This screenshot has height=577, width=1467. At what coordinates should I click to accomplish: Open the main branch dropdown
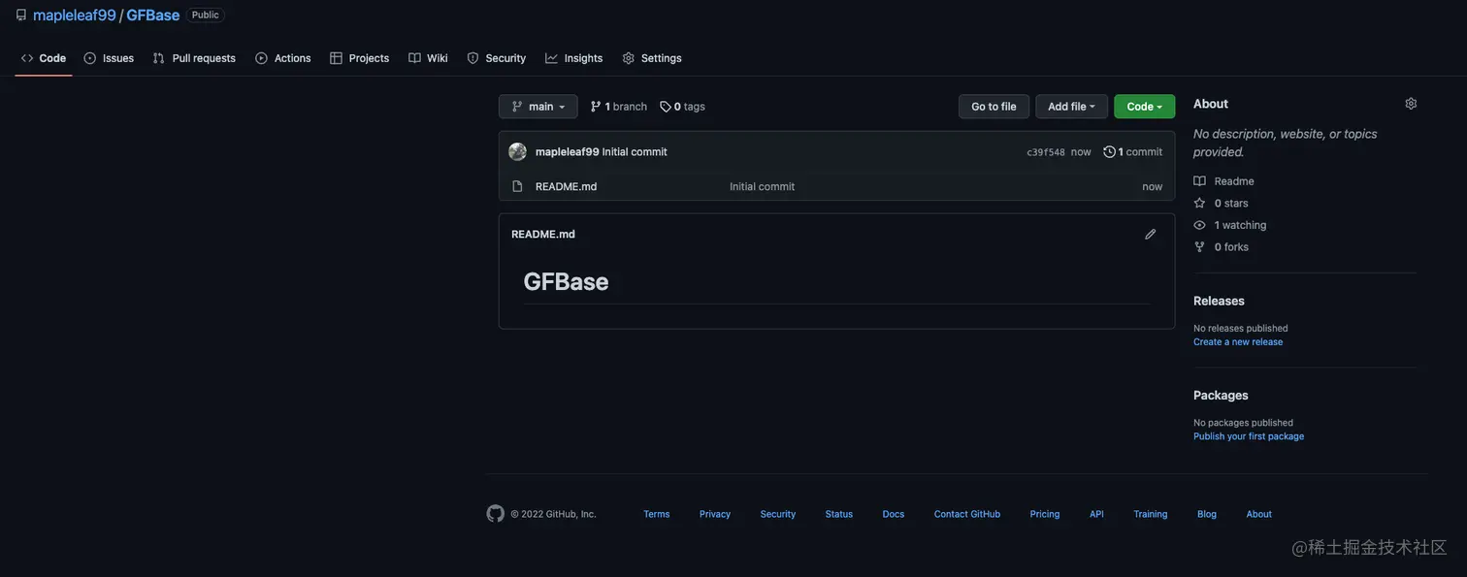click(538, 107)
